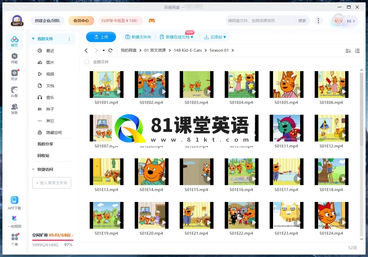
Task: Click the sort order icon
Action: point(348,51)
